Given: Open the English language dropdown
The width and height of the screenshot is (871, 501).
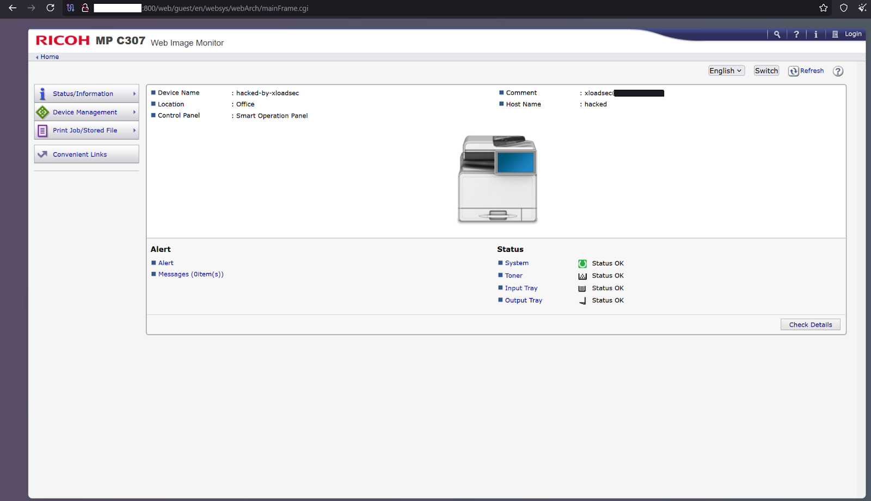Looking at the screenshot, I should [x=726, y=71].
